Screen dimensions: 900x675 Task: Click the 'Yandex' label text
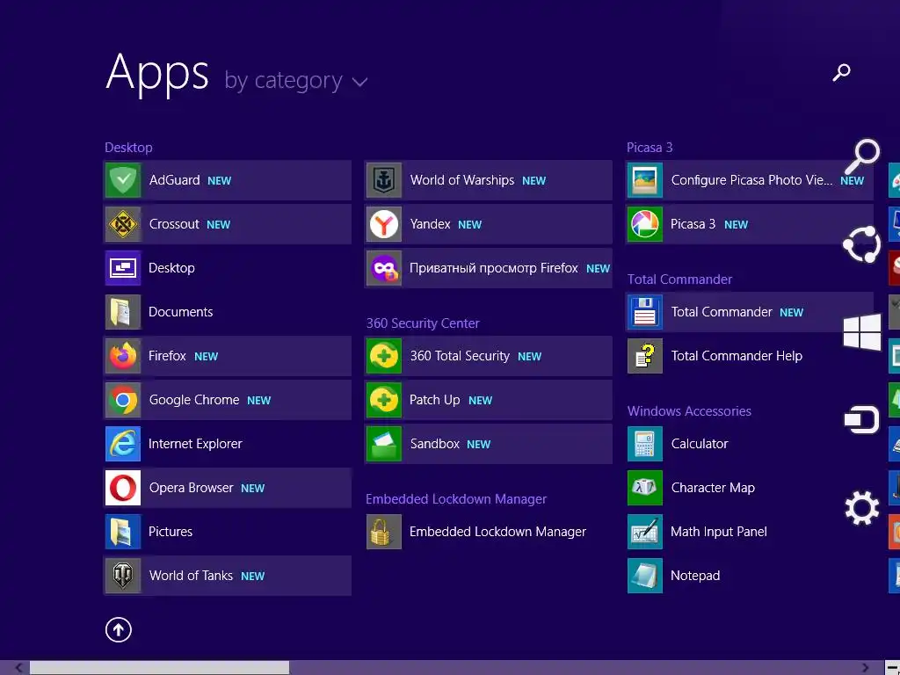[430, 224]
